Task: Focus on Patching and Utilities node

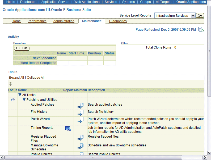Action: point(13,100)
